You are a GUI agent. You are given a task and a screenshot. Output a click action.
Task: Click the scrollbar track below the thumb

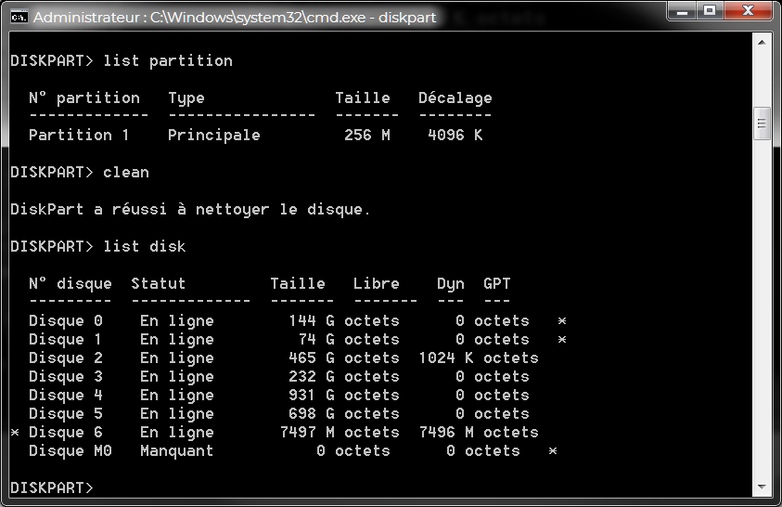763,306
